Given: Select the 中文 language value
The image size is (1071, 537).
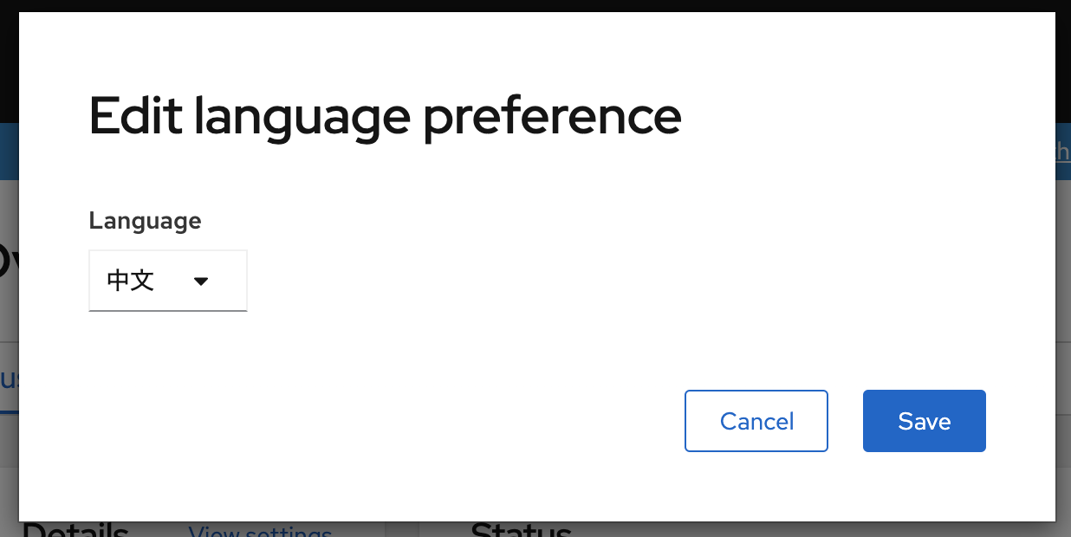Looking at the screenshot, I should [131, 281].
